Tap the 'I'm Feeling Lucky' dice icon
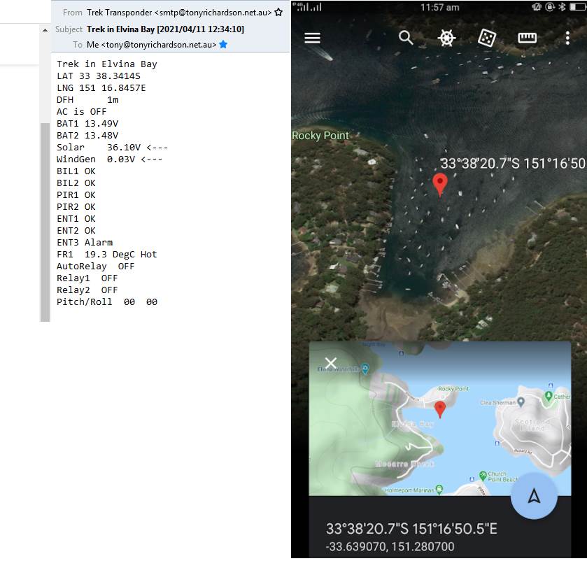Screen dimensions: 587x561 (487, 38)
